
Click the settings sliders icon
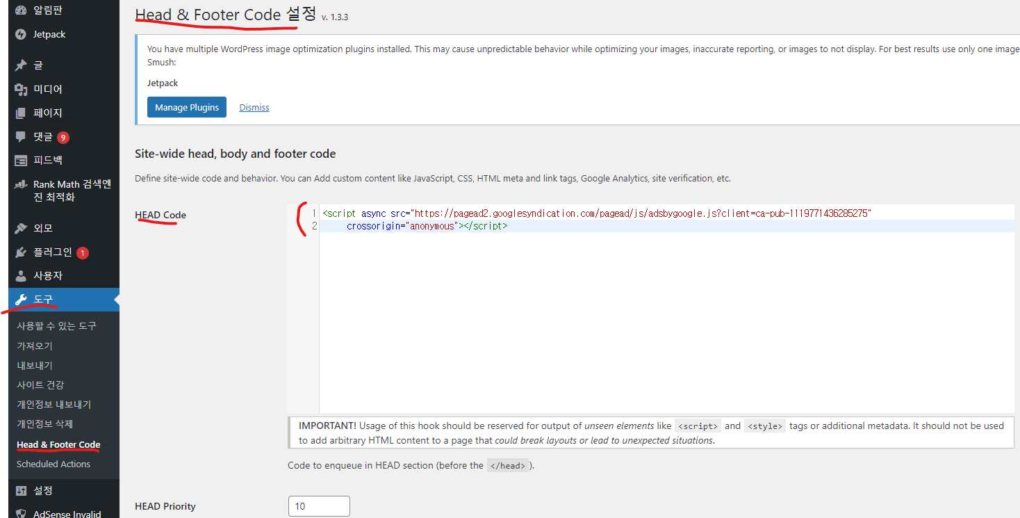(x=21, y=491)
